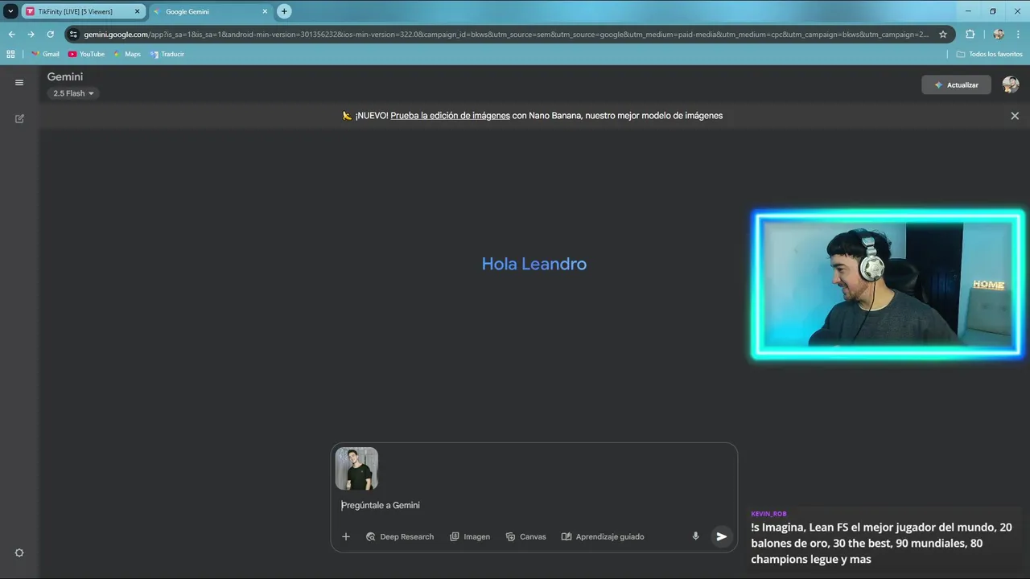Screen dimensions: 1030x579
Task: Choose the Canvas tool
Action: (525, 536)
